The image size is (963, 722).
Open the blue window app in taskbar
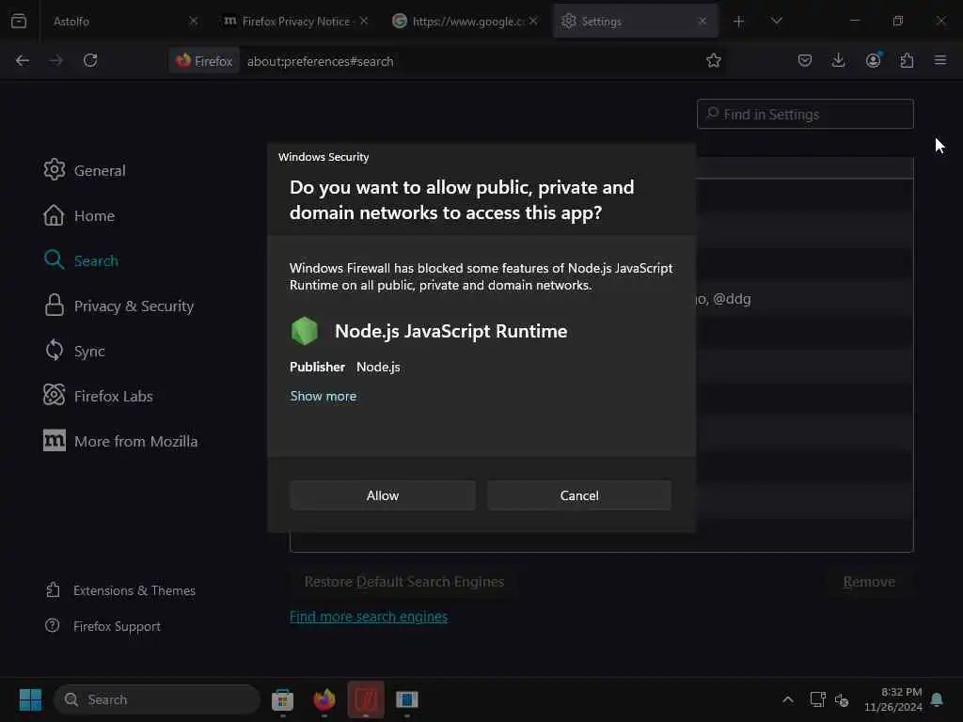pyautogui.click(x=407, y=699)
